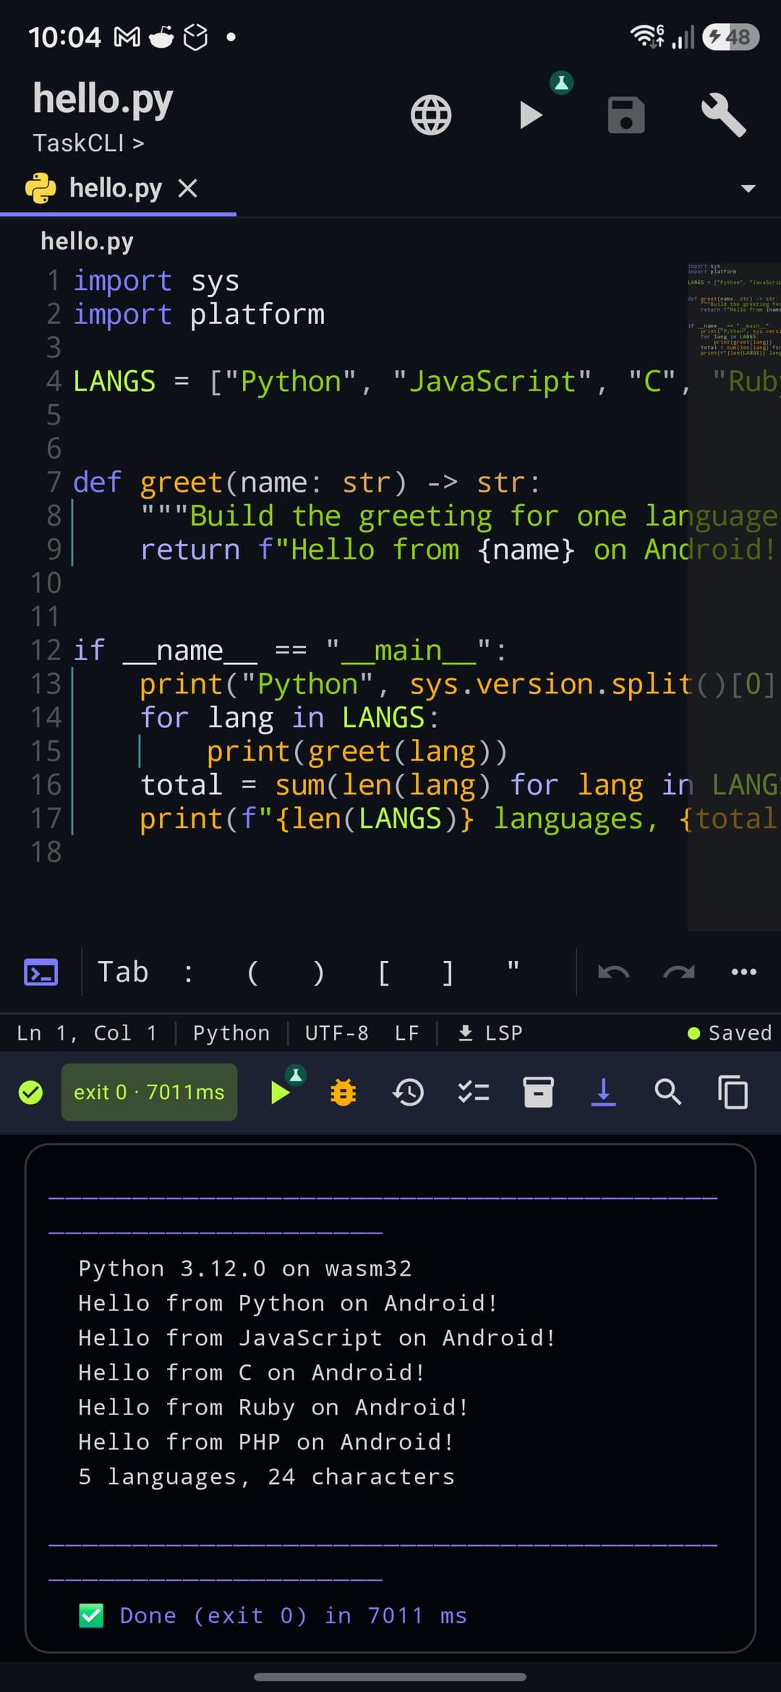Click the flask badge on top run button
This screenshot has width=781, height=1692.
(562, 82)
